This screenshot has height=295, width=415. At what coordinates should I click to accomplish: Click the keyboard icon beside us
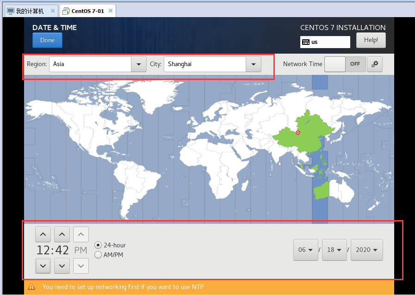point(306,42)
